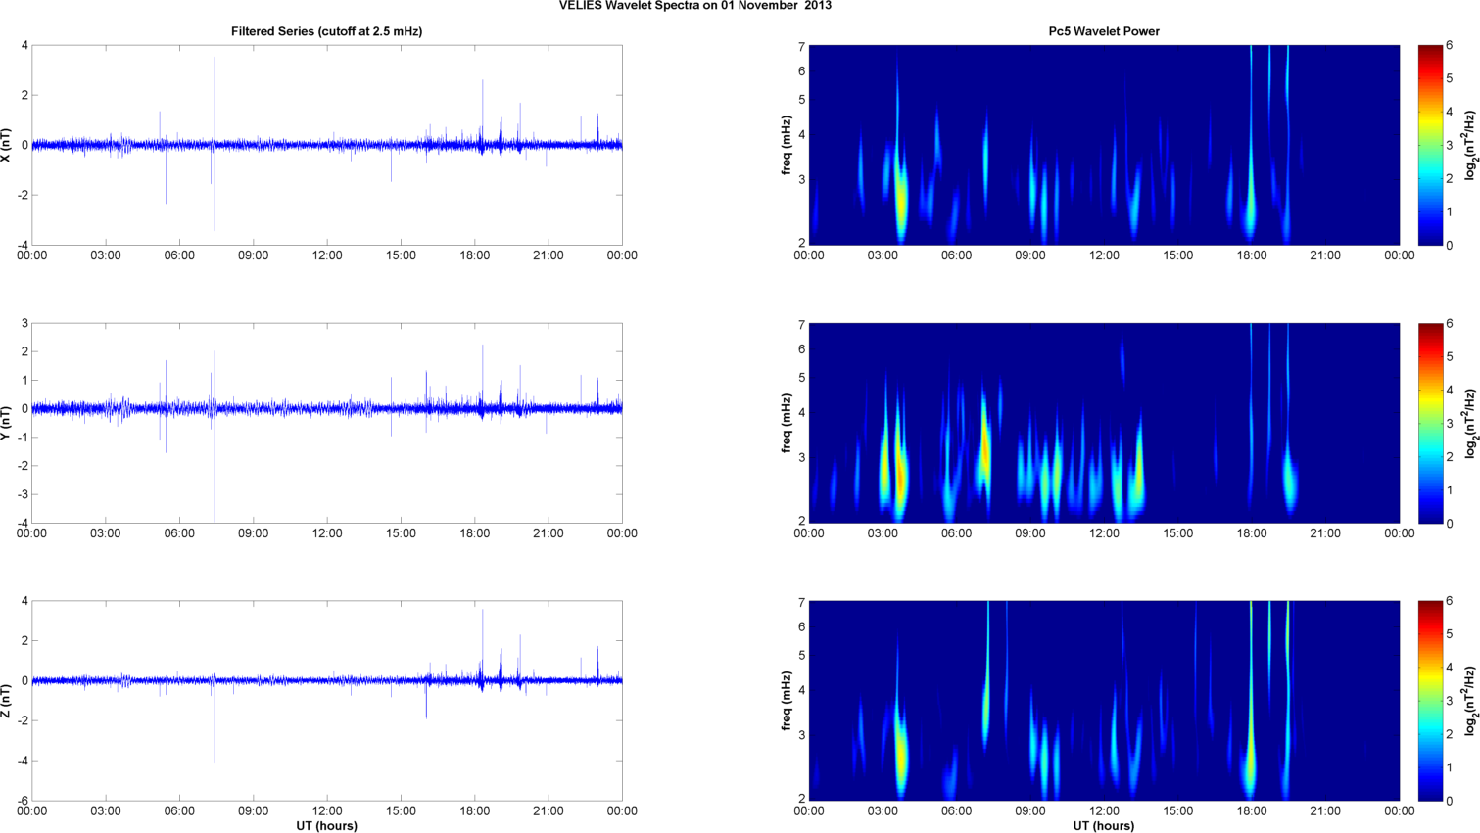Click the colorbar next to the X-row spectrogram

click(x=1430, y=145)
